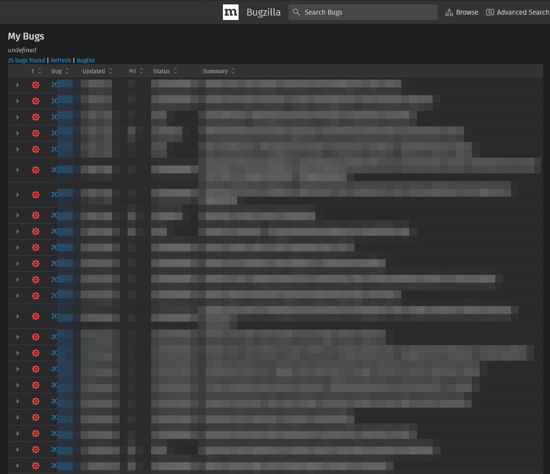Image resolution: width=550 pixels, height=474 pixels.
Task: Click the sort arrows beside the T column
Action: 40,71
